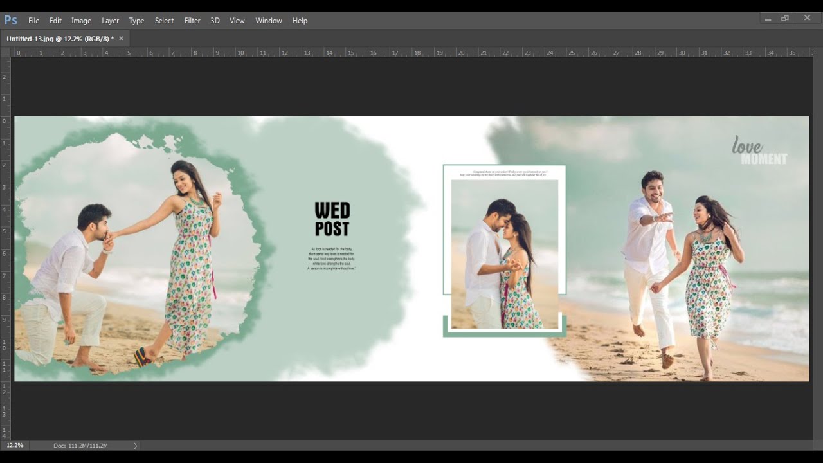823x463 pixels.
Task: Open the Window menu
Action: [x=269, y=21]
